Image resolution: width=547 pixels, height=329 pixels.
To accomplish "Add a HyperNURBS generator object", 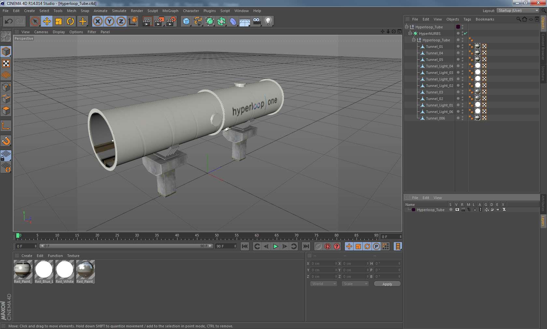I will coord(210,21).
